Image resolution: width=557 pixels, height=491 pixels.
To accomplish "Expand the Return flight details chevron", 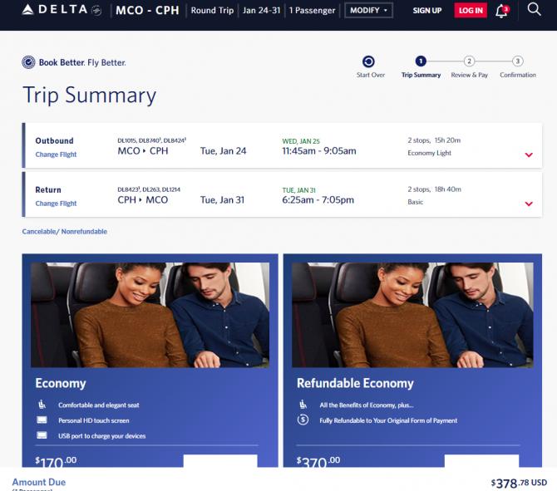I will coord(529,204).
